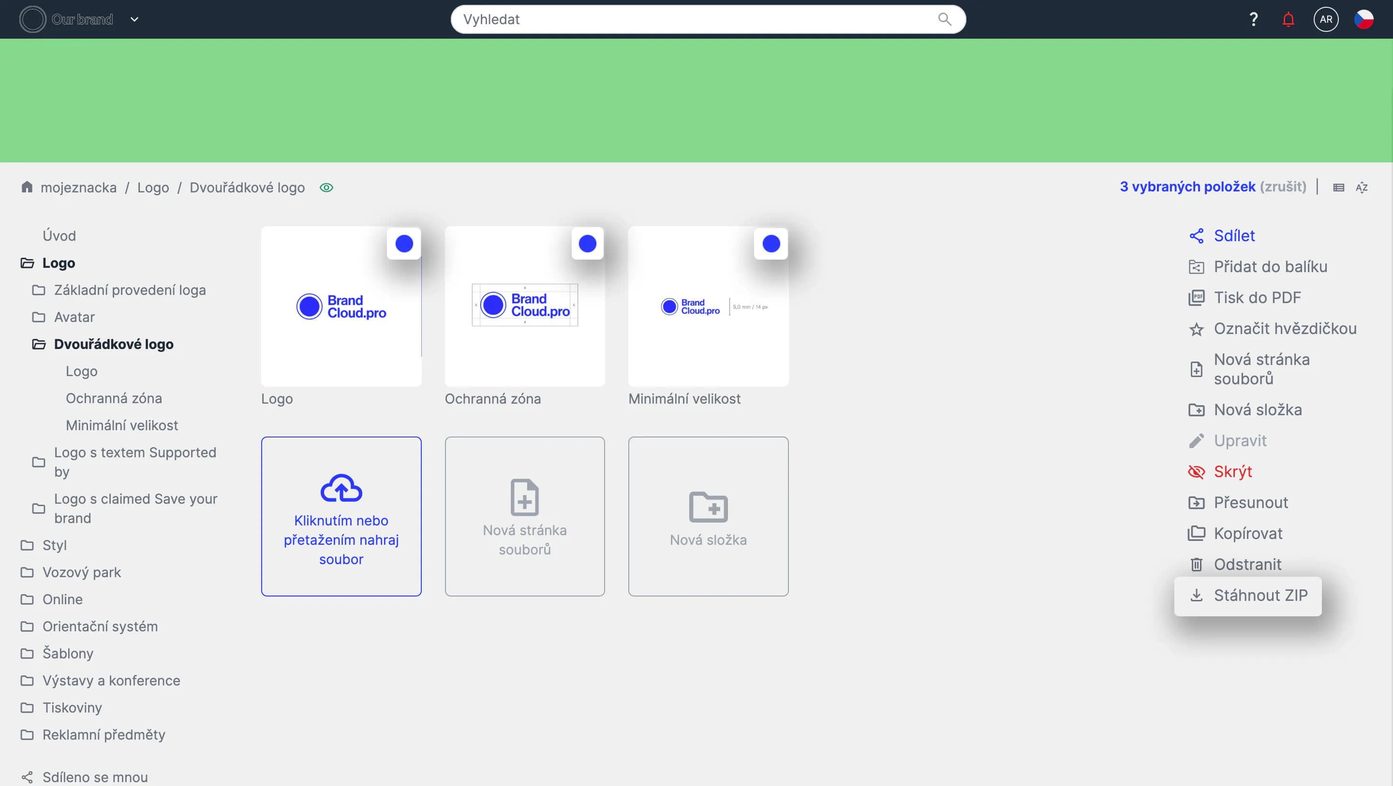Select Skrýt in the action menu
The image size is (1393, 786).
pyautogui.click(x=1232, y=472)
